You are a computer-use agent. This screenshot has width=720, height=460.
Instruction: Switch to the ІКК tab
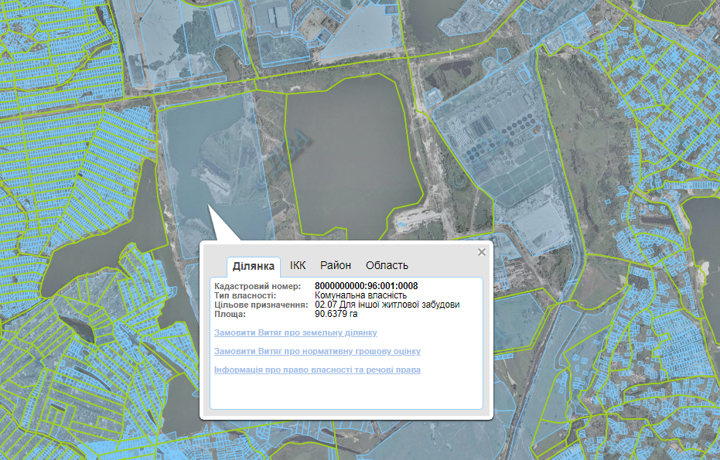click(x=298, y=265)
